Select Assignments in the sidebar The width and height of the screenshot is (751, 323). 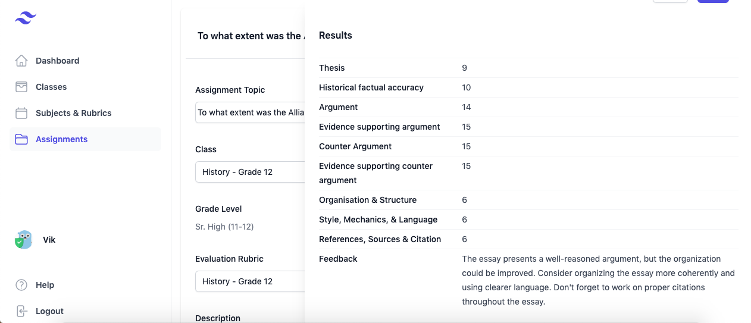point(61,139)
